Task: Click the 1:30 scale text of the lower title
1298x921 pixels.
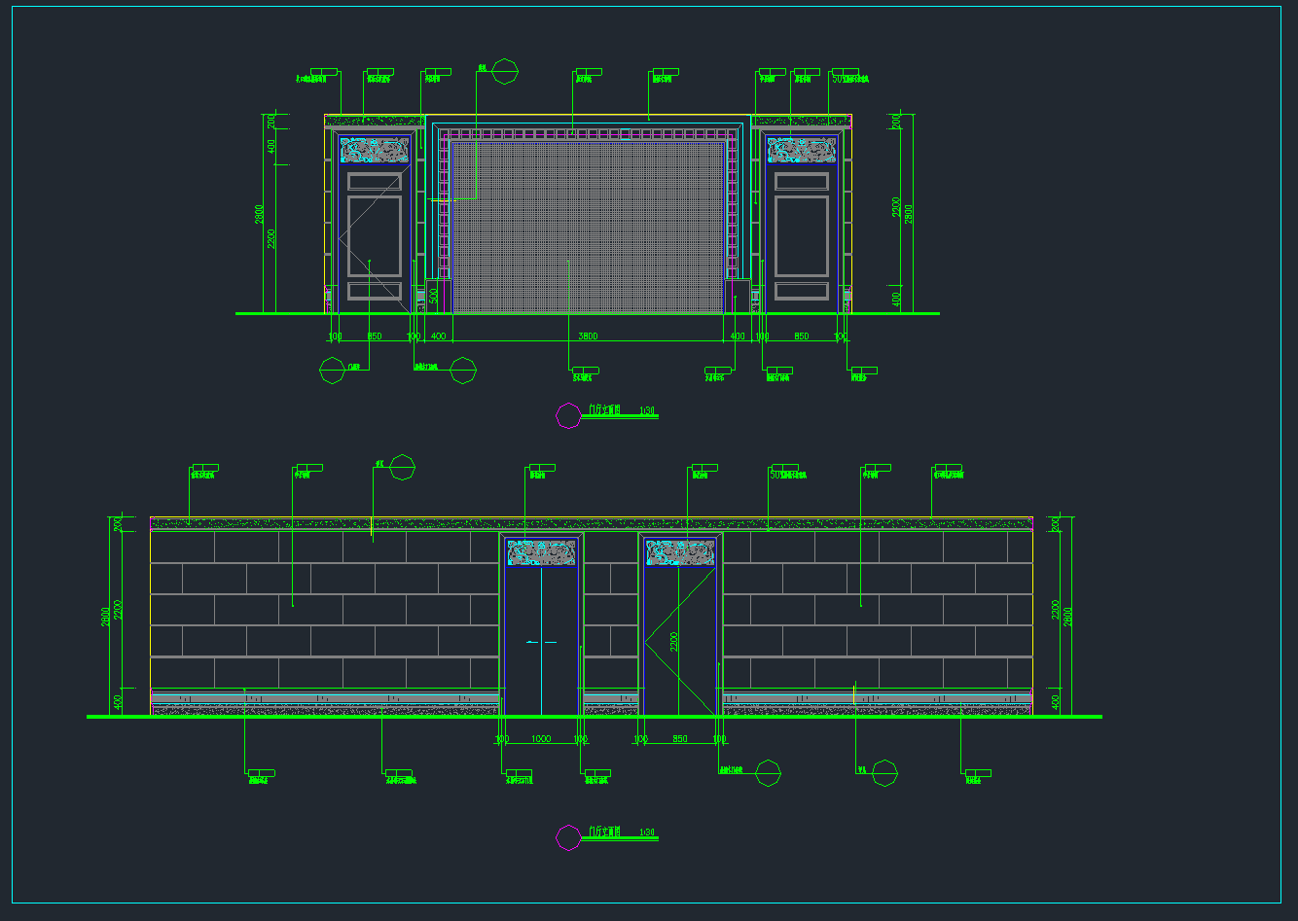Action: (647, 832)
